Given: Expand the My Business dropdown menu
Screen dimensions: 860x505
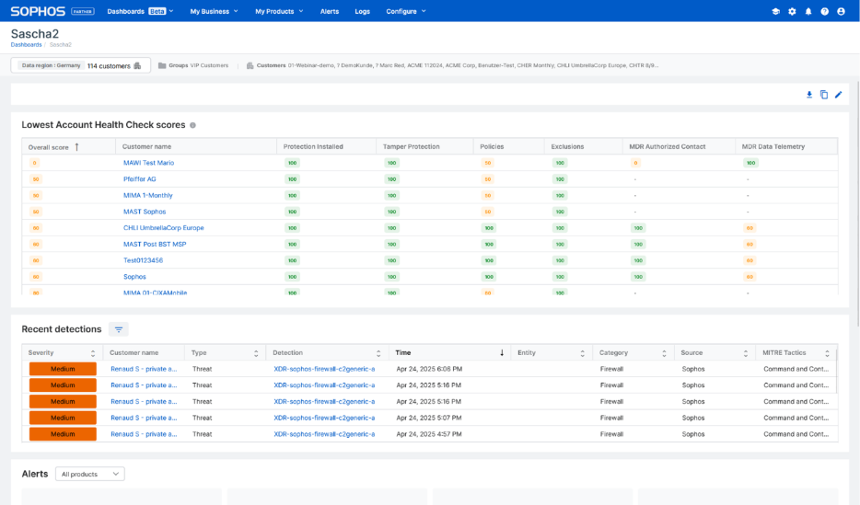Looking at the screenshot, I should [x=214, y=11].
